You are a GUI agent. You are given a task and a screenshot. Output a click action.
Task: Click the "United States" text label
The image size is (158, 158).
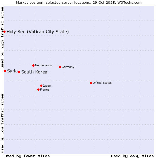click(x=102, y=83)
